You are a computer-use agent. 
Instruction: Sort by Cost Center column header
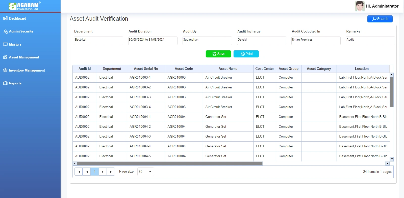tap(265, 69)
